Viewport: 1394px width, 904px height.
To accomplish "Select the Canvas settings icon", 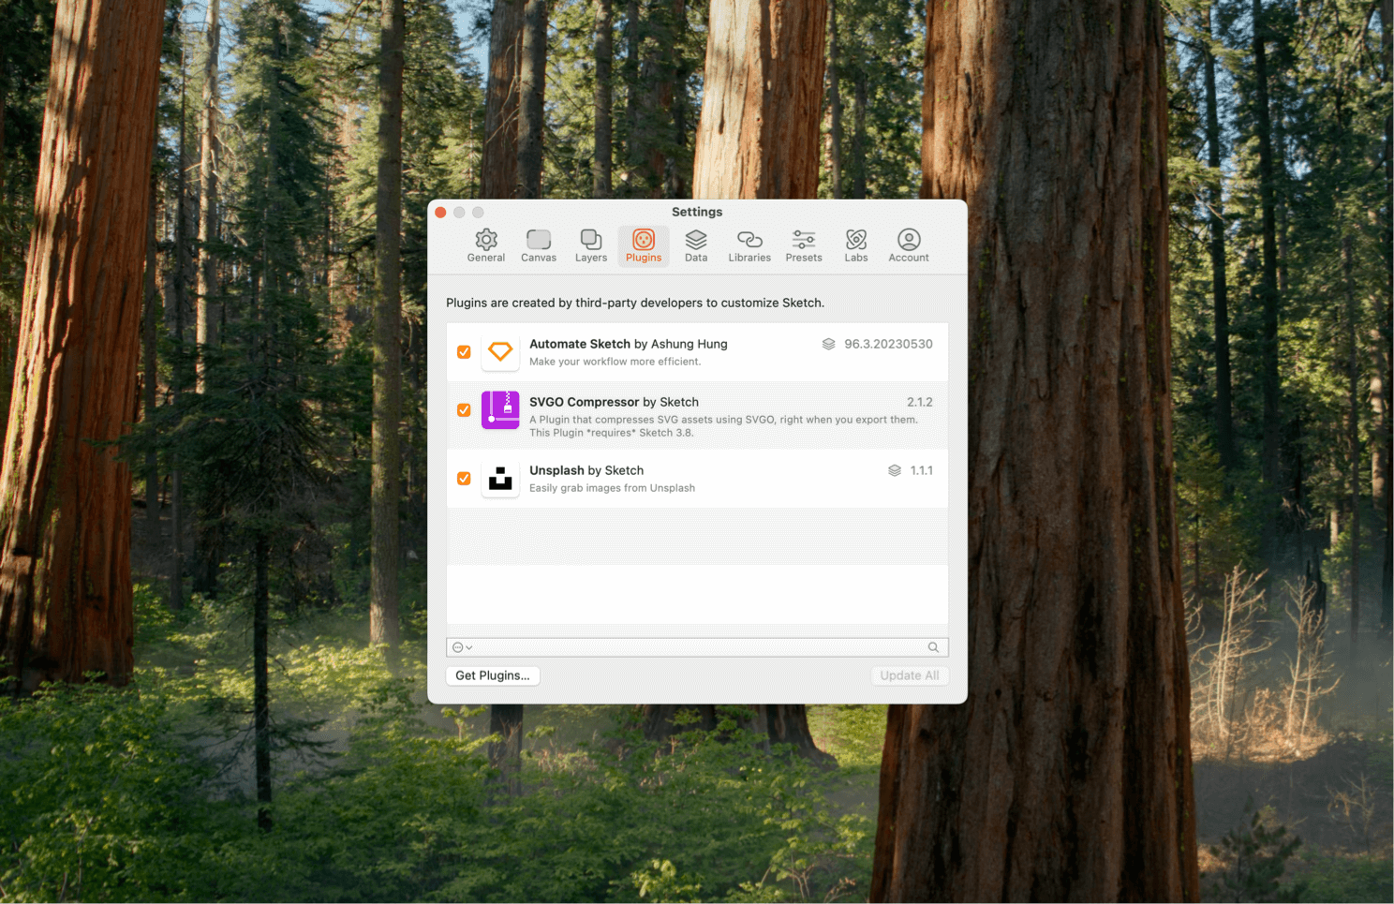I will [x=538, y=245].
